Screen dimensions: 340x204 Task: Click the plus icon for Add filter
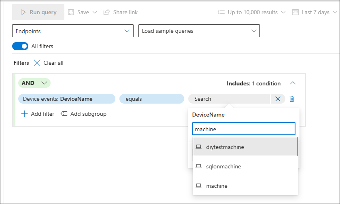tap(24, 114)
